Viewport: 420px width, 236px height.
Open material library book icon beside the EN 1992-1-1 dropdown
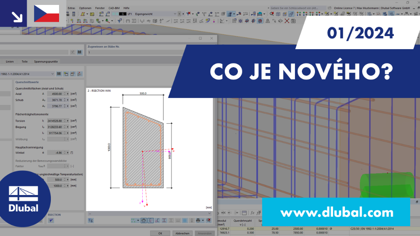pos(59,74)
